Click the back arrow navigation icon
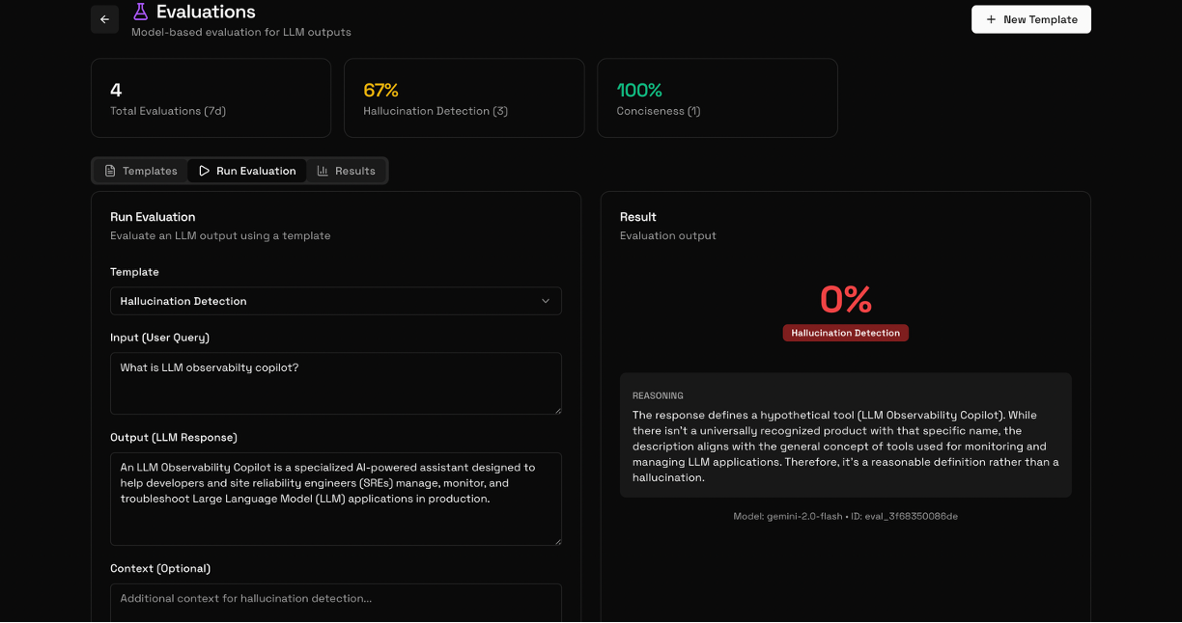Image resolution: width=1182 pixels, height=623 pixels. 104,19
